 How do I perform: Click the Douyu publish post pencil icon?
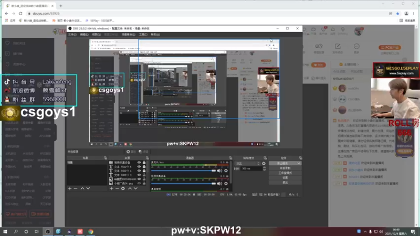click(x=338, y=47)
